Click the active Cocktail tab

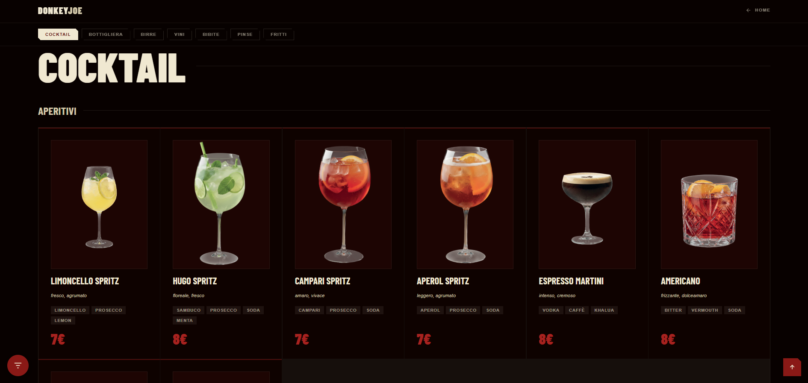[x=58, y=34]
